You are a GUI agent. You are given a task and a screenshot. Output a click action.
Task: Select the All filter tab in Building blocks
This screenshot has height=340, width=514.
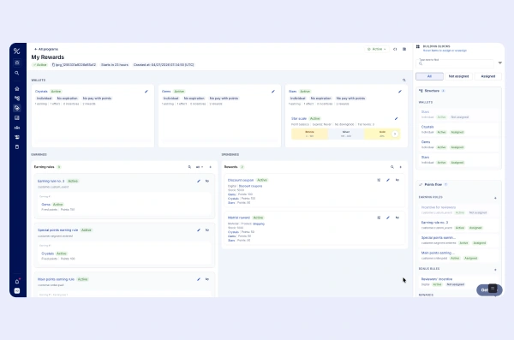(429, 76)
